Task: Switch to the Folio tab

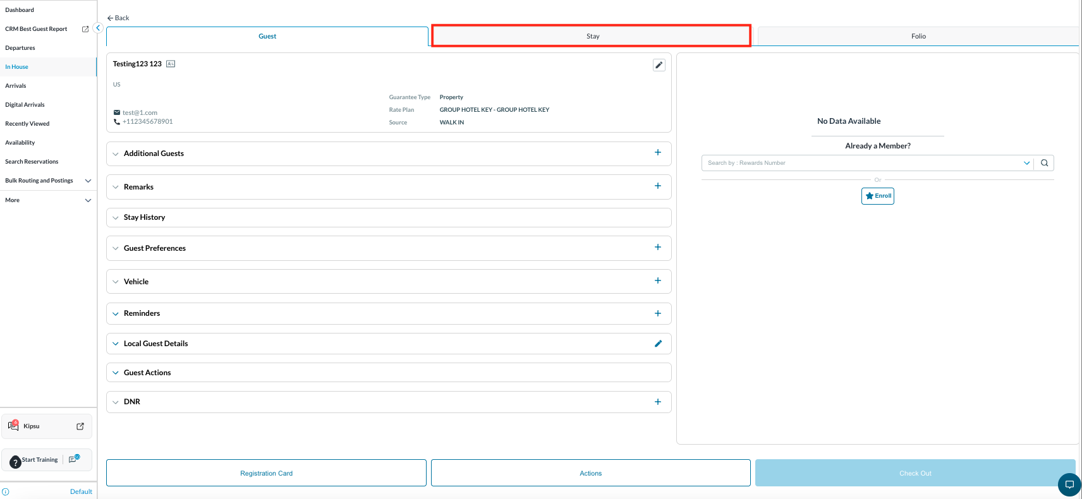Action: pos(918,36)
